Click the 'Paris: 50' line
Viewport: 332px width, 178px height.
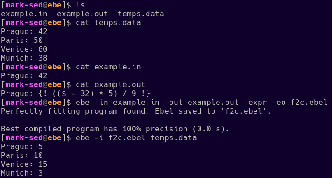(22, 40)
